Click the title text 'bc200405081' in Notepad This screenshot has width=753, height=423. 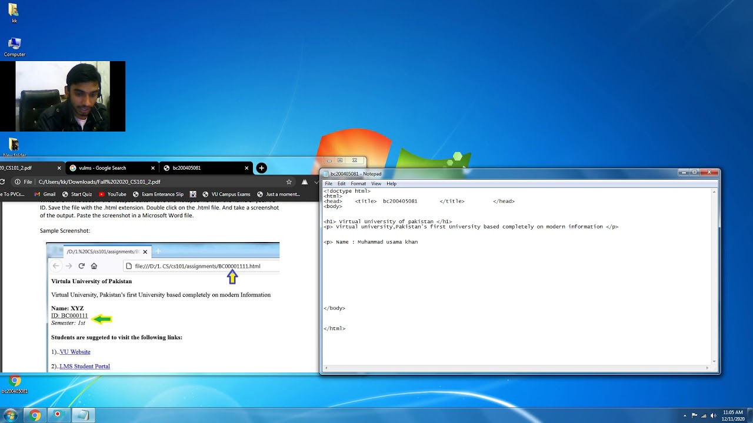click(400, 202)
